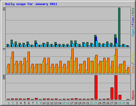Click the day label '10' on the x-axis
The width and height of the screenshot is (136, 106).
44,103
